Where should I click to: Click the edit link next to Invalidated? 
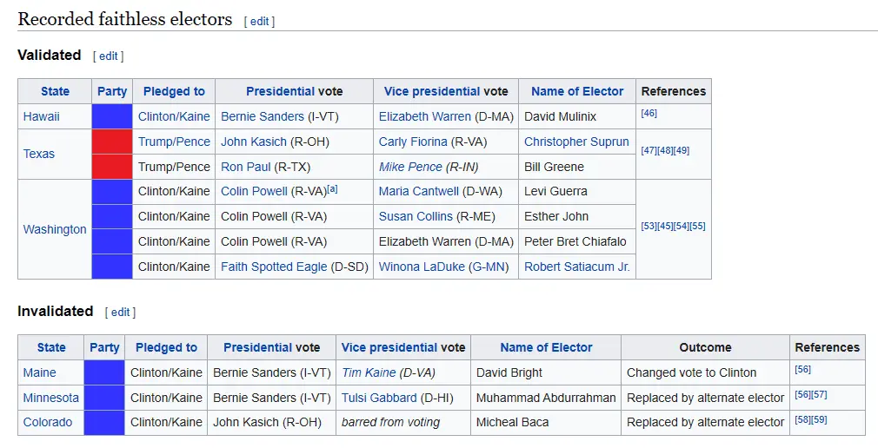(x=120, y=313)
